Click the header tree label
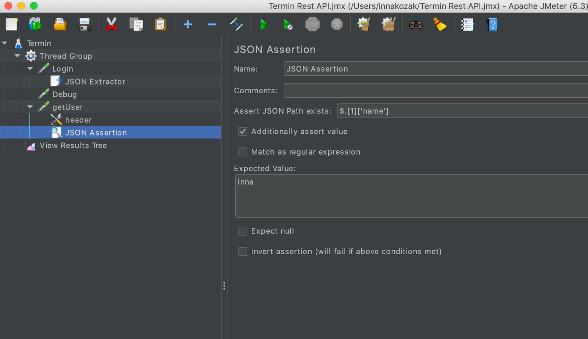The image size is (588, 339). (78, 120)
